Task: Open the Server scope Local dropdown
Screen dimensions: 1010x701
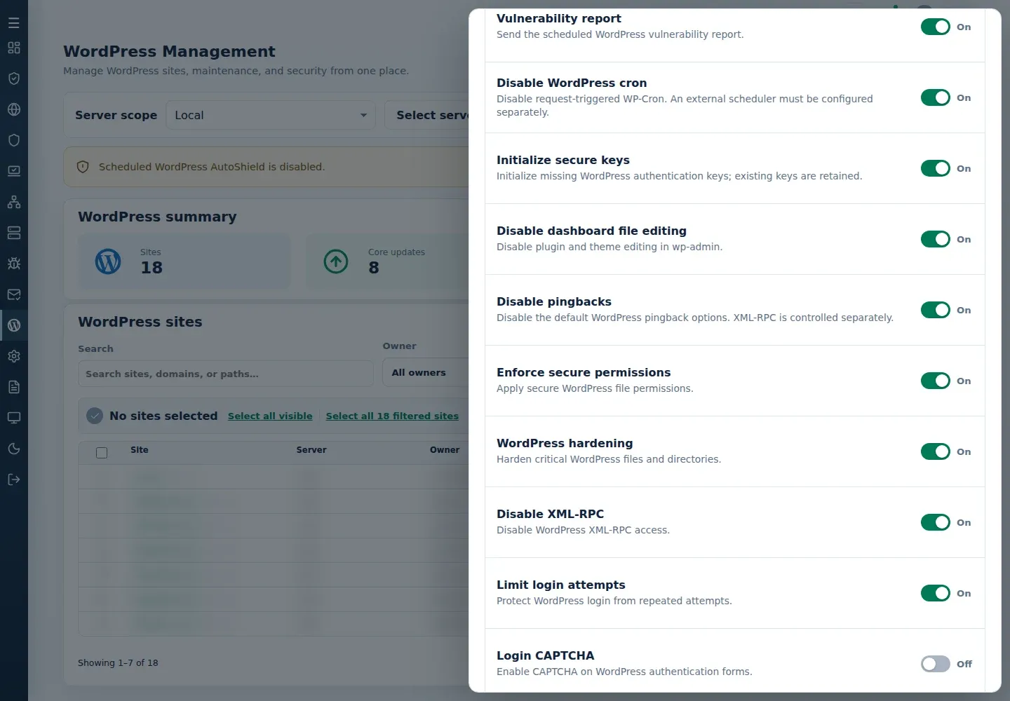Action: 271,115
